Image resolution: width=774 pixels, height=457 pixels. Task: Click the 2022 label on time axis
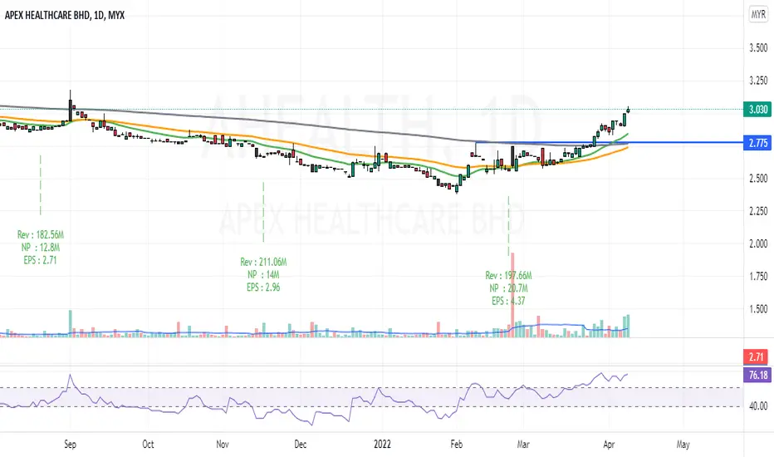(x=383, y=445)
